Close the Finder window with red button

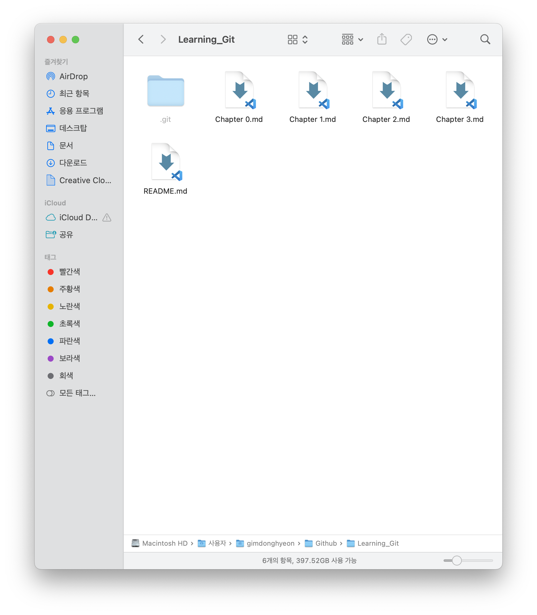point(51,40)
